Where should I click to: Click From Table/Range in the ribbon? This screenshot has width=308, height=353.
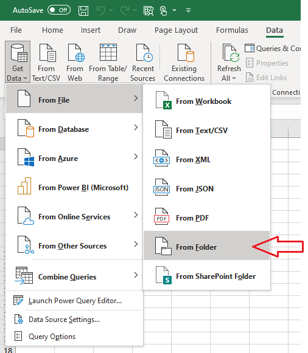[108, 62]
